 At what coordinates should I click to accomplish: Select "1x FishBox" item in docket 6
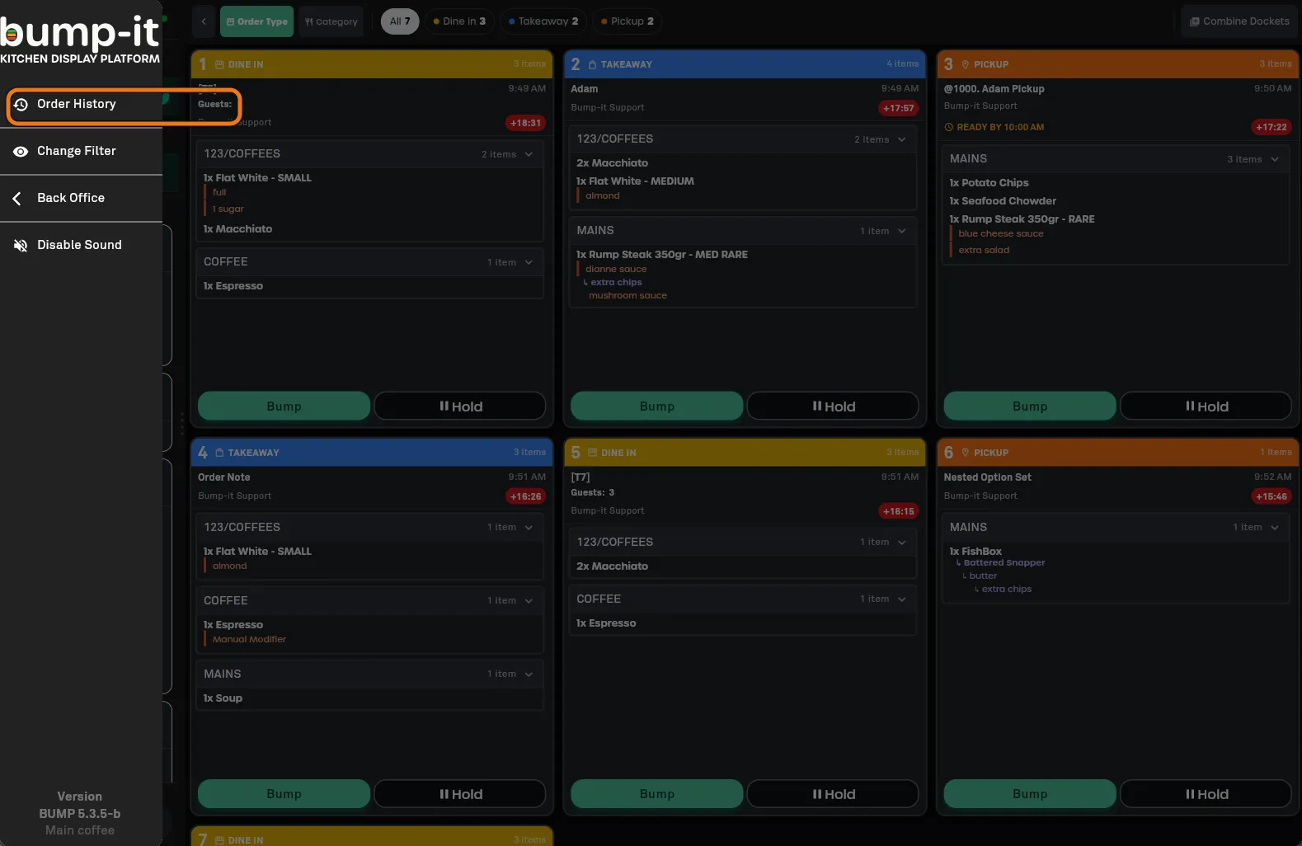pos(975,552)
